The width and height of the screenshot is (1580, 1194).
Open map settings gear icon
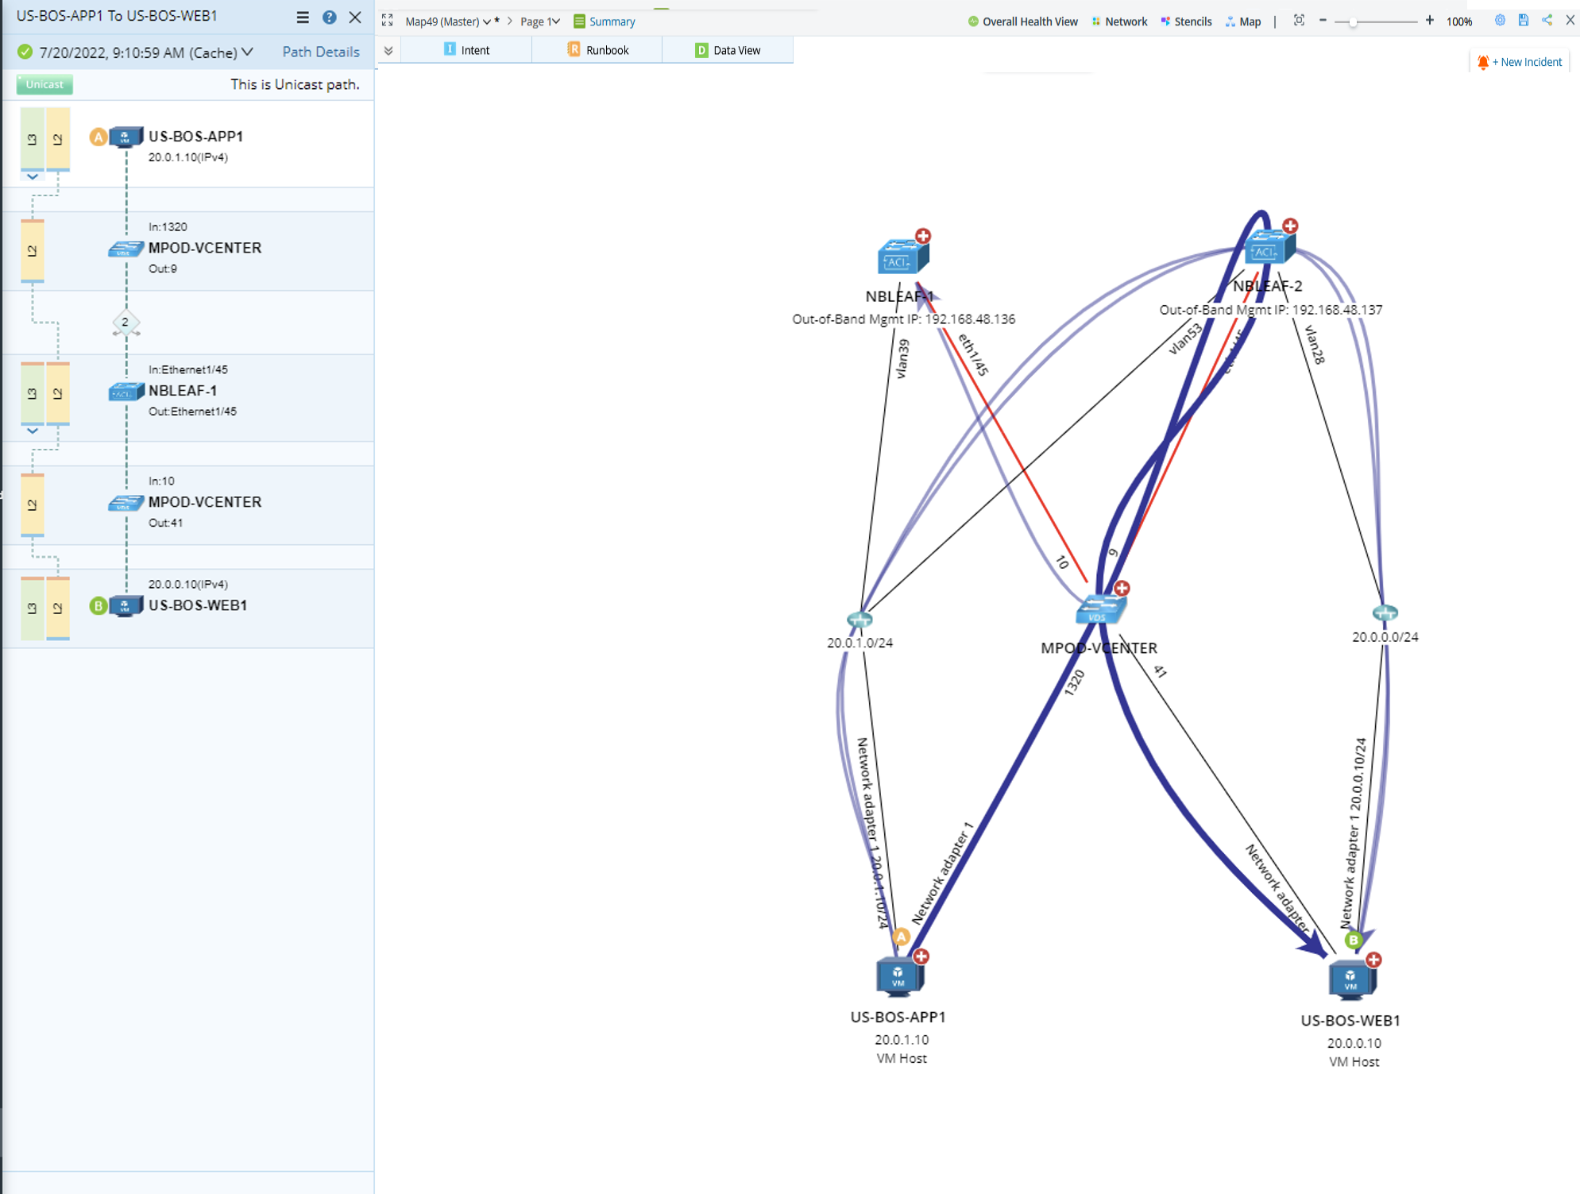1499,21
